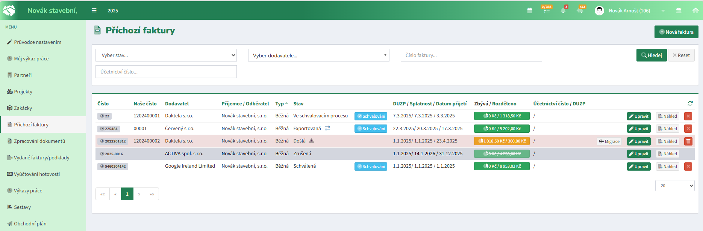
Task: Click the Nová faktura button
Action: tap(676, 32)
